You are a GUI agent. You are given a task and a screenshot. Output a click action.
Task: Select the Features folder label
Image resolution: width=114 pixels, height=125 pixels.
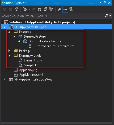point(25,32)
